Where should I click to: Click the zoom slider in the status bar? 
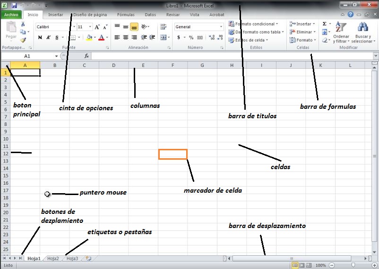353,265
